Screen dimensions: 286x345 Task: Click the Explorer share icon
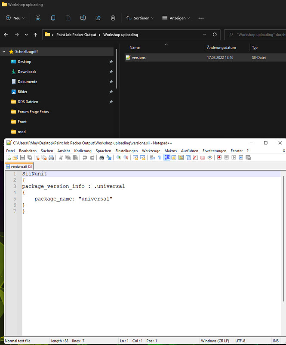98,18
